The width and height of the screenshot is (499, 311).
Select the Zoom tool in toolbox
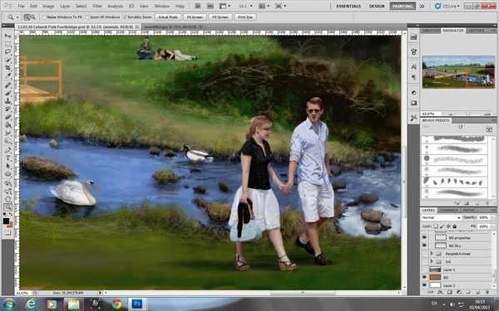(x=7, y=207)
